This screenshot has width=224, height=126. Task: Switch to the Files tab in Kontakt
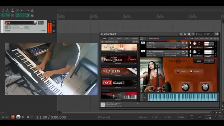tap(111, 38)
